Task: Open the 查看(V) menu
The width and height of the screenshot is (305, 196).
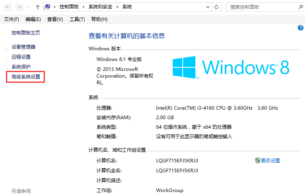Action: point(55,19)
